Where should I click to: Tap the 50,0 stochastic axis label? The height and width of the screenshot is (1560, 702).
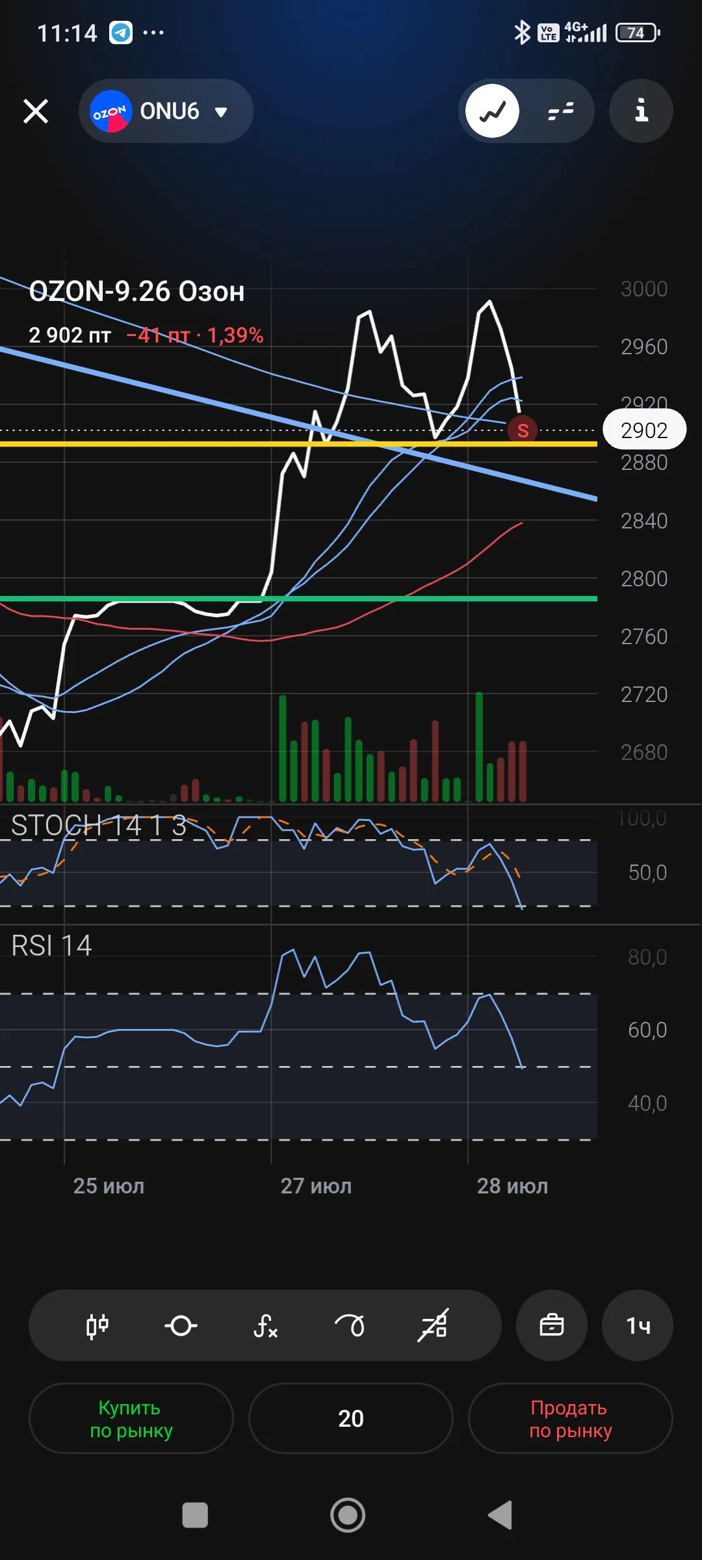pos(647,872)
